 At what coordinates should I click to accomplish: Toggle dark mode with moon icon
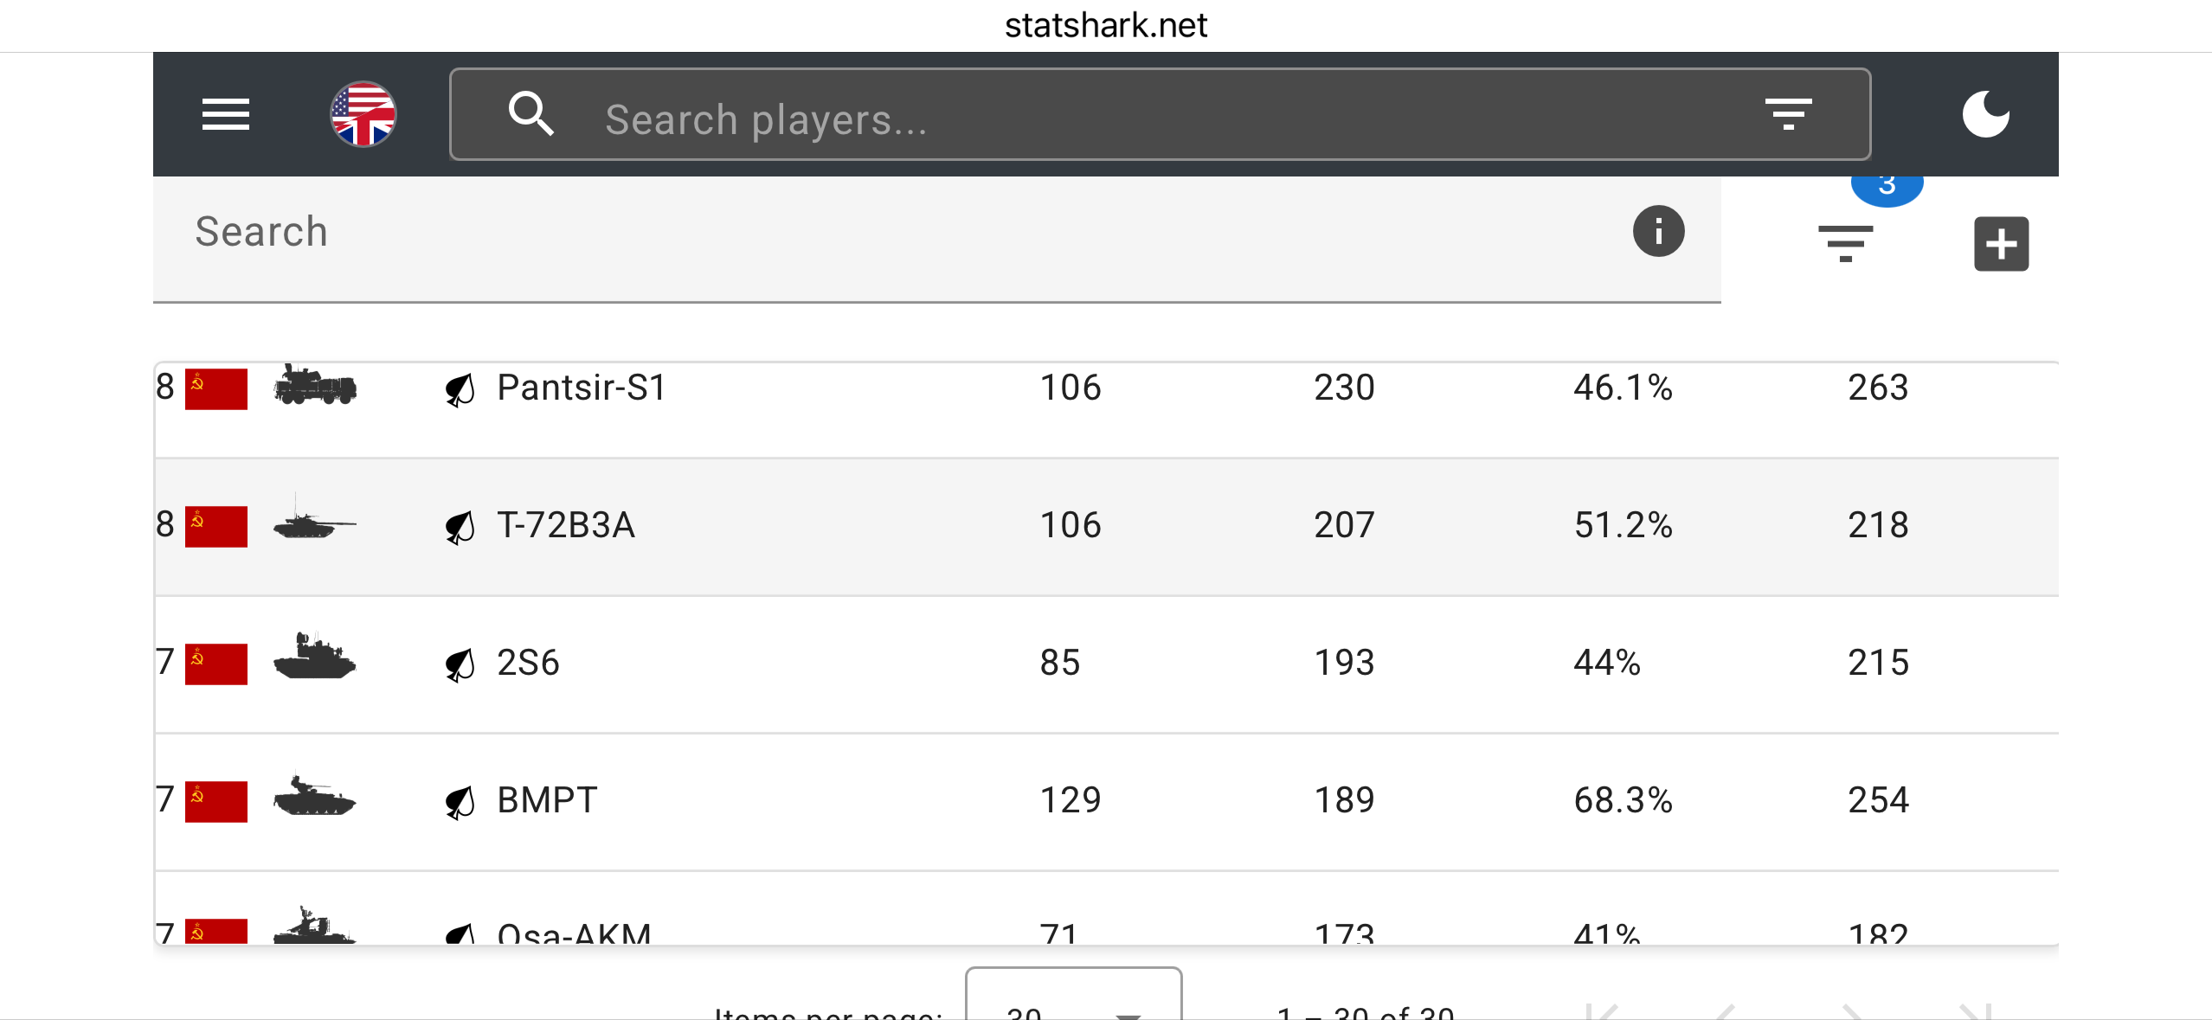tap(1985, 114)
